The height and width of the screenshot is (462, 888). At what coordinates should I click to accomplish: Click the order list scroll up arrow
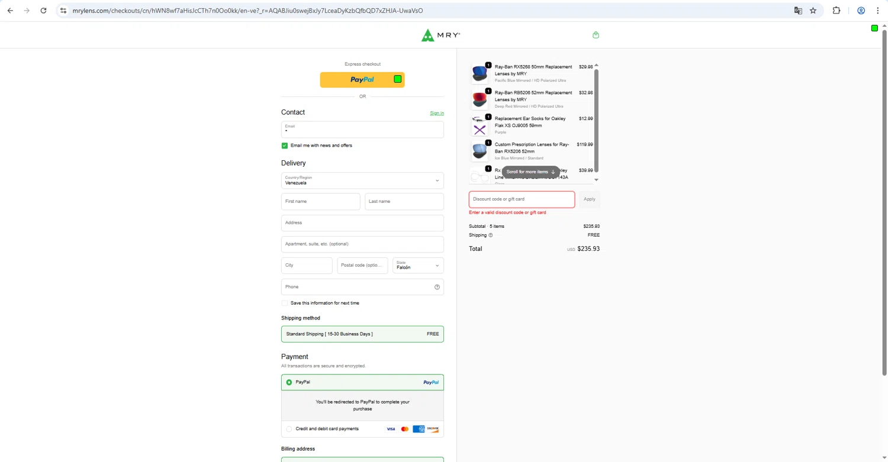click(596, 65)
